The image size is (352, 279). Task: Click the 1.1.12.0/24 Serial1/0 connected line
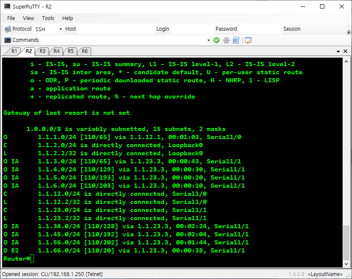coord(105,194)
